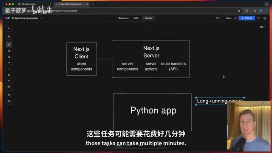Switch to Canvas view

tap(148, 18)
